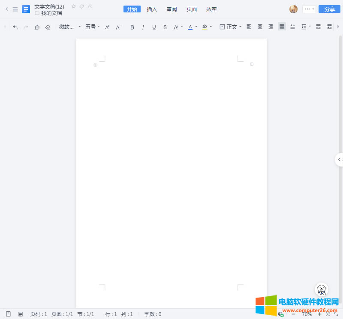
Task: Click the 分享 share button
Action: click(329, 9)
